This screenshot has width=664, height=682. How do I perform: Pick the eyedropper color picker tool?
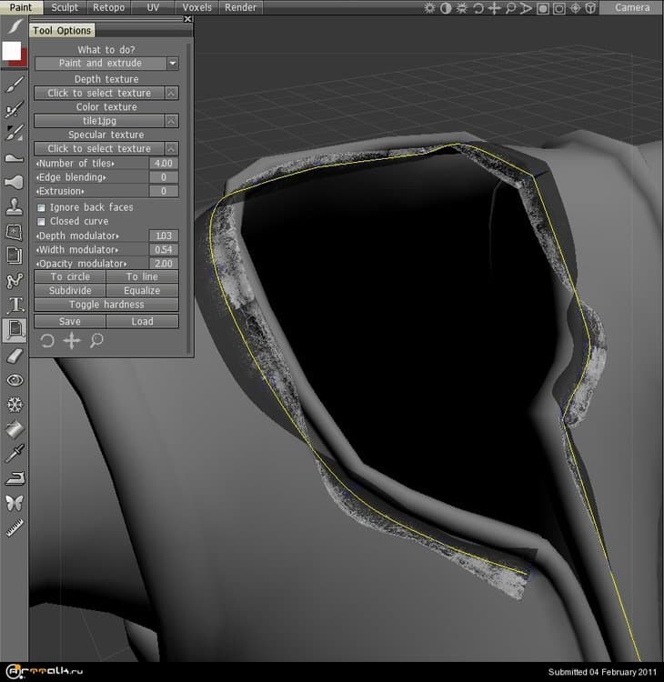point(14,453)
